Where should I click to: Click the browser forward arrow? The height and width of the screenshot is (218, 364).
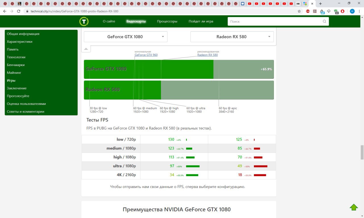[12, 11]
